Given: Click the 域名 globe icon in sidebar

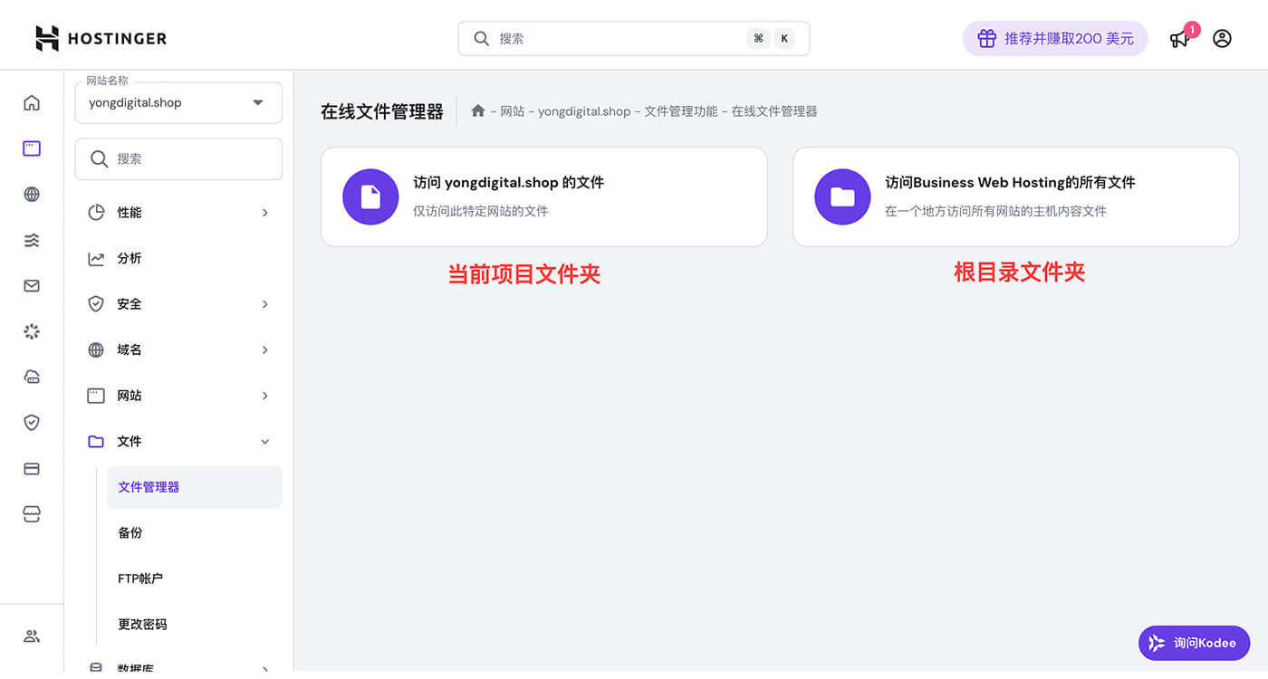Looking at the screenshot, I should pyautogui.click(x=96, y=349).
